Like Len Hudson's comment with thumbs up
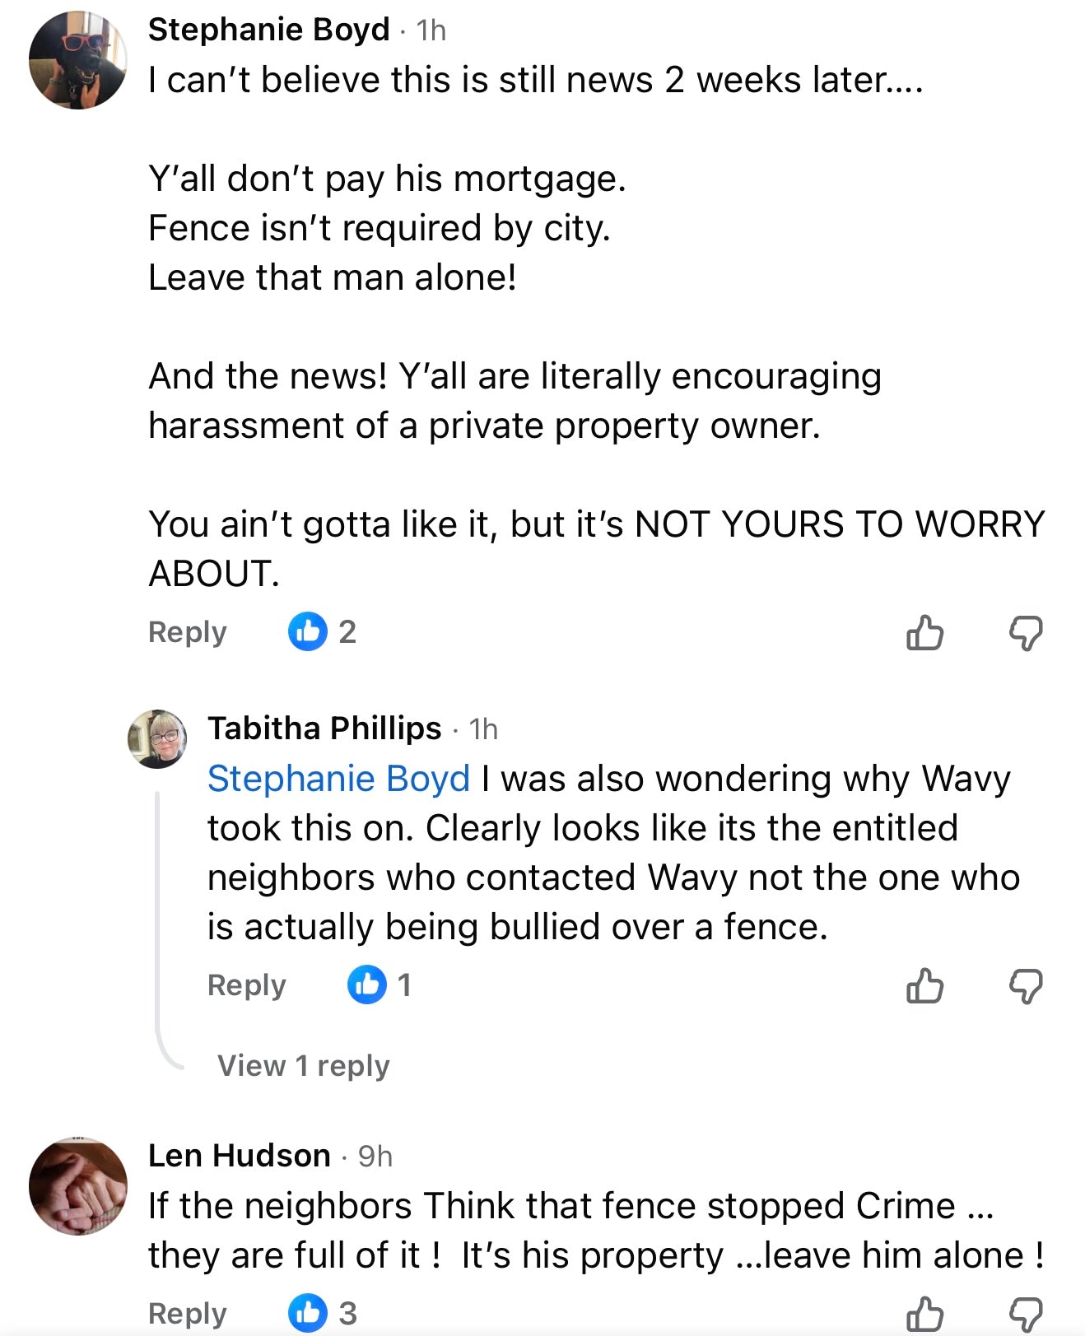Image resolution: width=1085 pixels, height=1336 pixels. (924, 1314)
